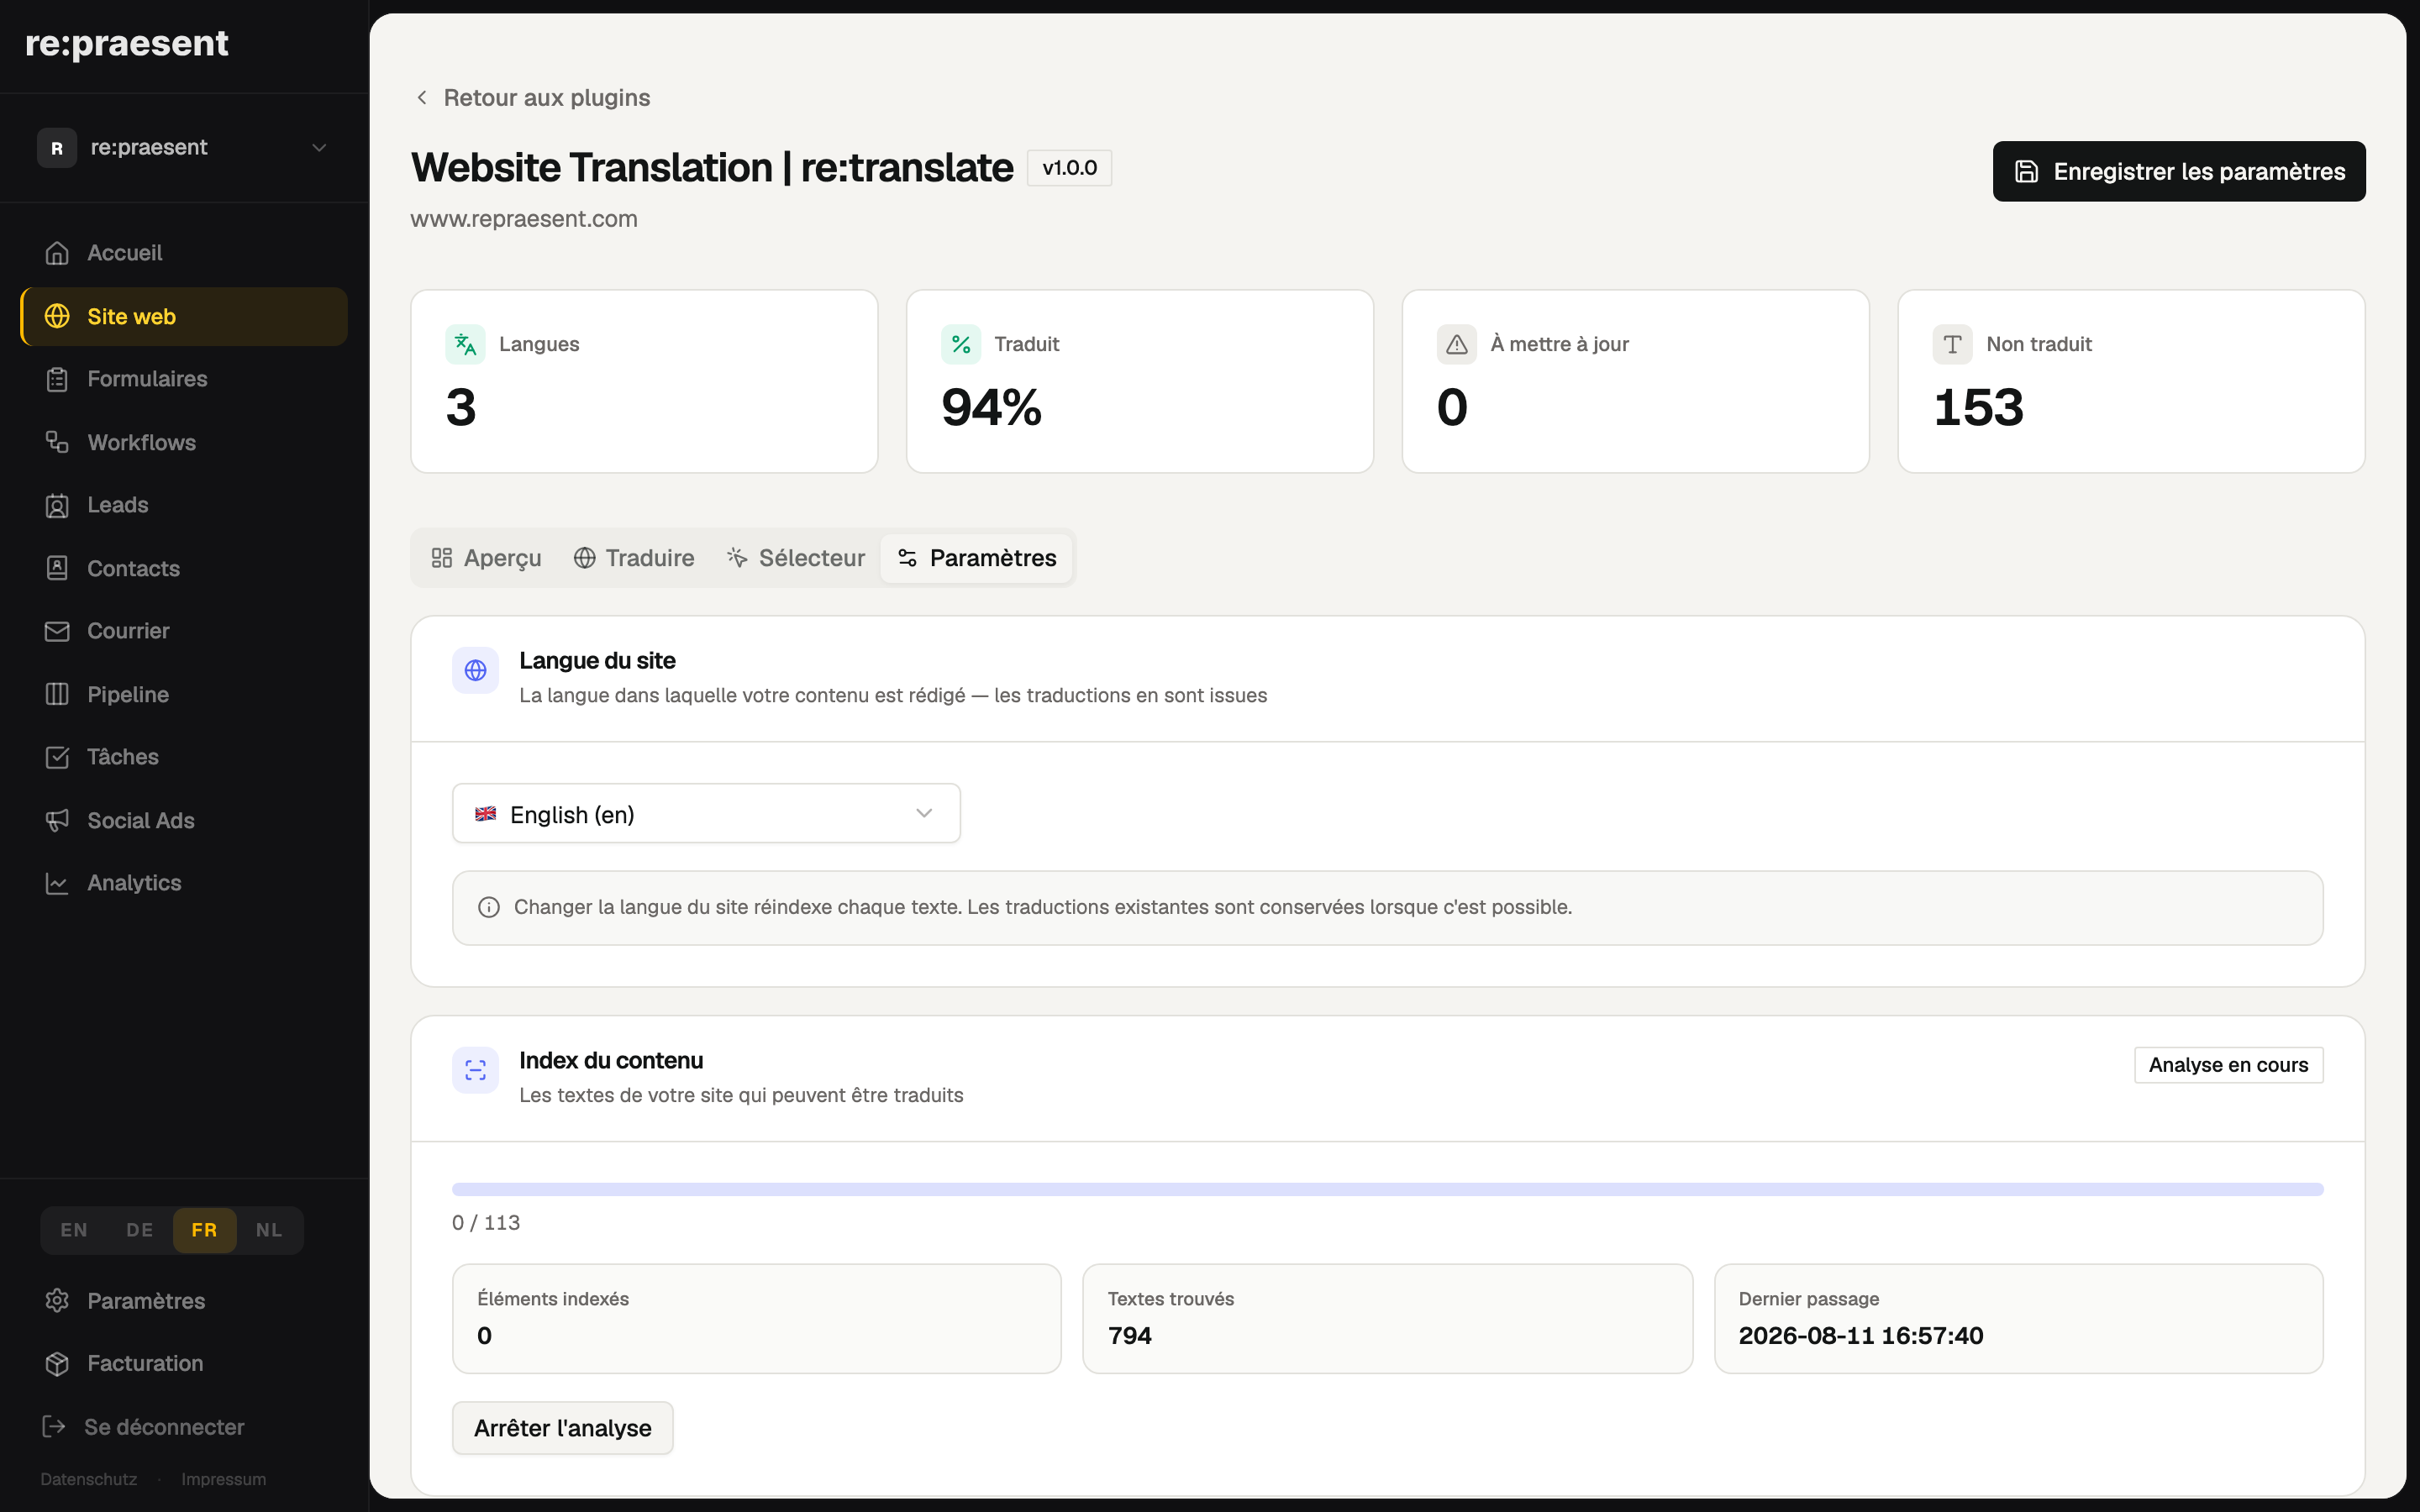Open Analytics chart icon
Viewport: 2420px width, 1512px height.
tap(57, 883)
